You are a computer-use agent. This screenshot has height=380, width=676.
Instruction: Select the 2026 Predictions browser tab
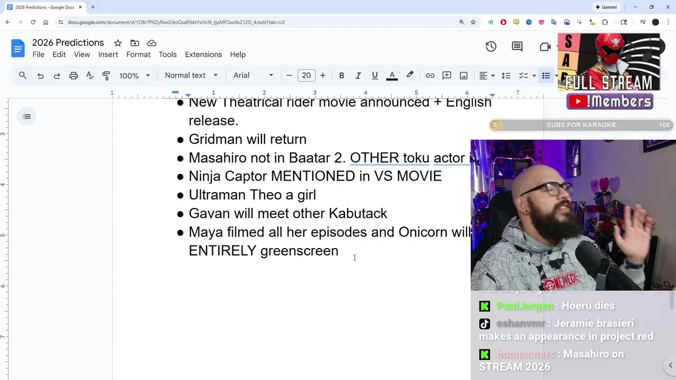pos(44,7)
